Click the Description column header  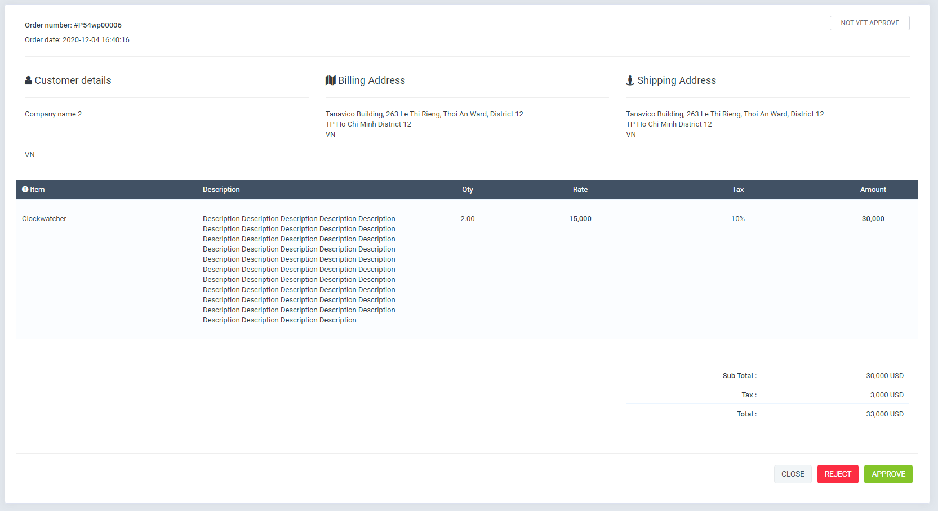[x=221, y=189]
